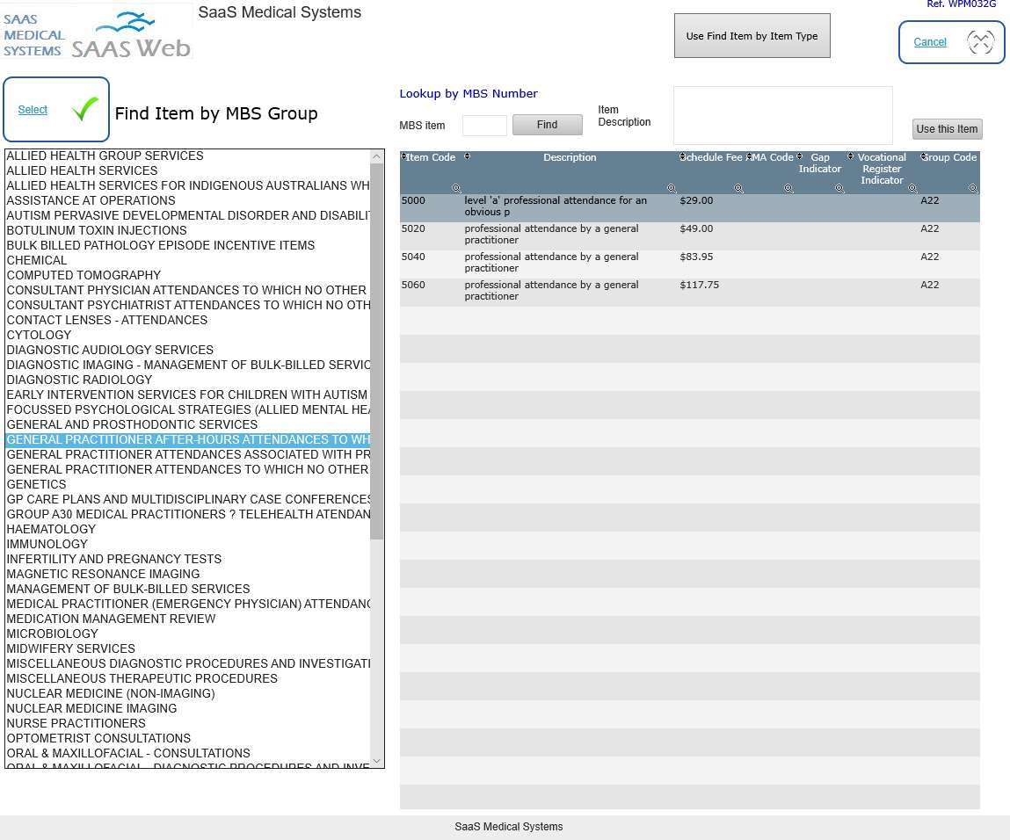The width and height of the screenshot is (1010, 840).
Task: Select CYTOLOGY in the list
Action: [x=187, y=335]
